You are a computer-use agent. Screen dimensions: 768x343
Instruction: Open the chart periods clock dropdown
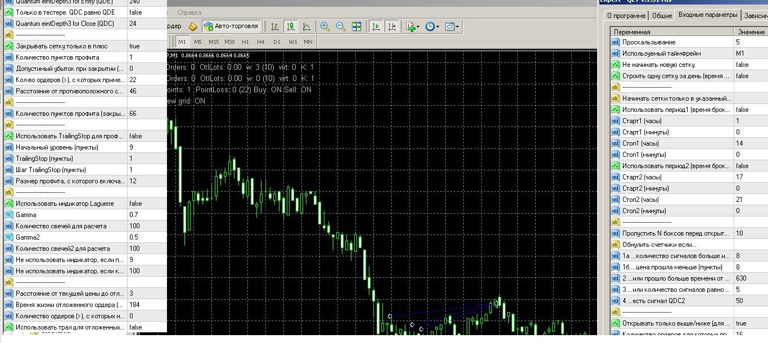[x=432, y=26]
